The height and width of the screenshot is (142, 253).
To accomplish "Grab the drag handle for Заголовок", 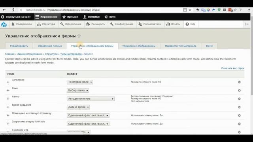I will pos(8,82).
